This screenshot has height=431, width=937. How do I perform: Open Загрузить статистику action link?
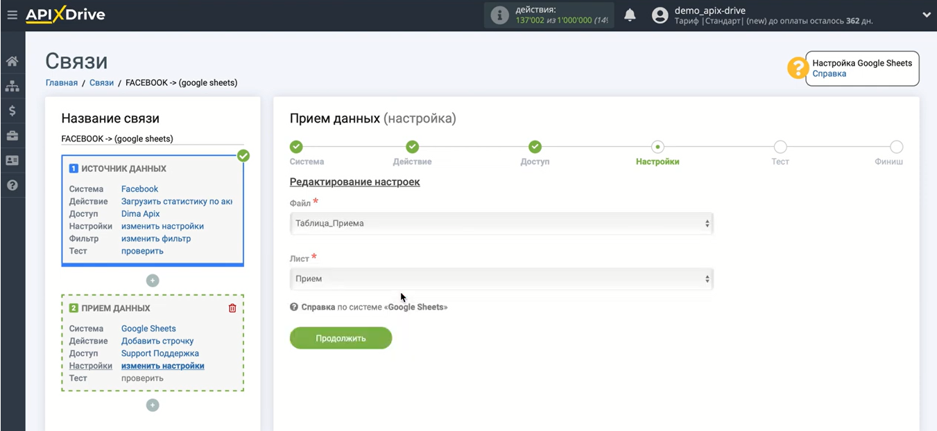click(177, 201)
